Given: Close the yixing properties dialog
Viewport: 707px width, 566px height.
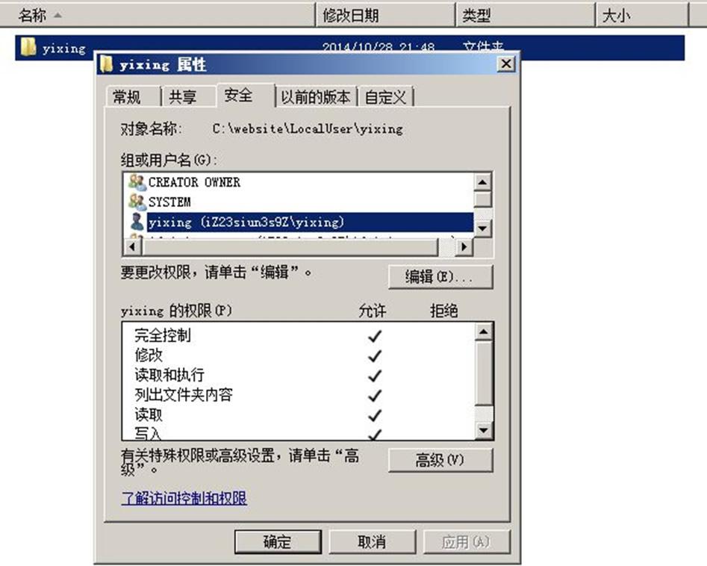Looking at the screenshot, I should 506,64.
